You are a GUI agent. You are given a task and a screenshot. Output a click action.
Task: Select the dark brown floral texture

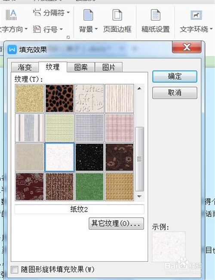pyautogui.click(x=120, y=157)
